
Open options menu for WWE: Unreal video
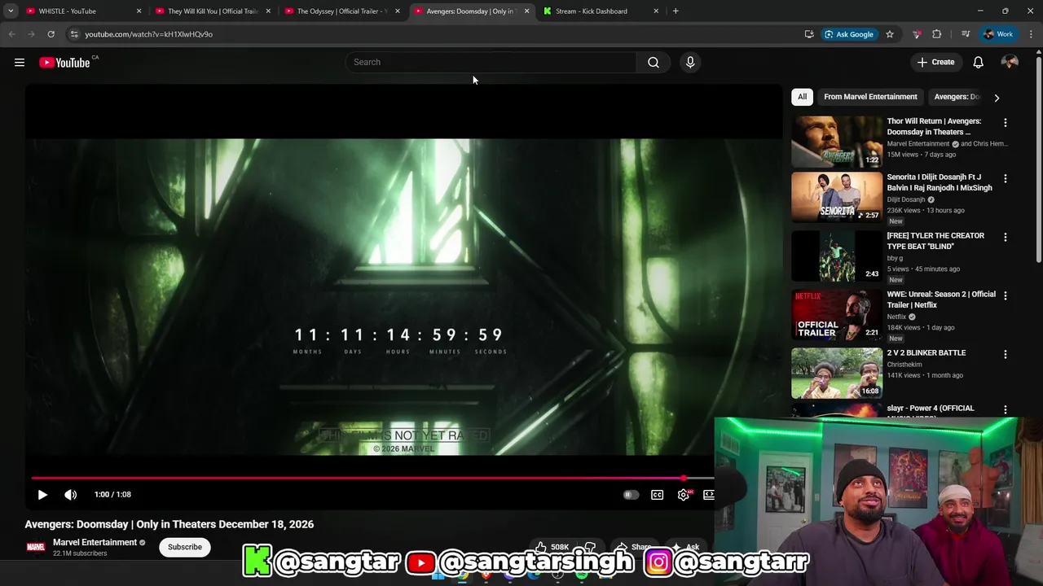click(x=1005, y=295)
